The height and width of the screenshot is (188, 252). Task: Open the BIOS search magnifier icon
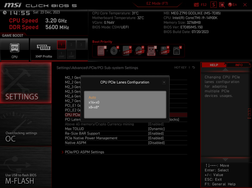(x=222, y=5)
